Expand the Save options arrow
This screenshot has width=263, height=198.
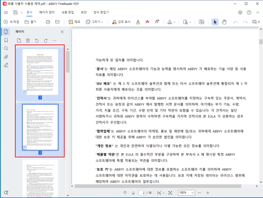(x=21, y=13)
